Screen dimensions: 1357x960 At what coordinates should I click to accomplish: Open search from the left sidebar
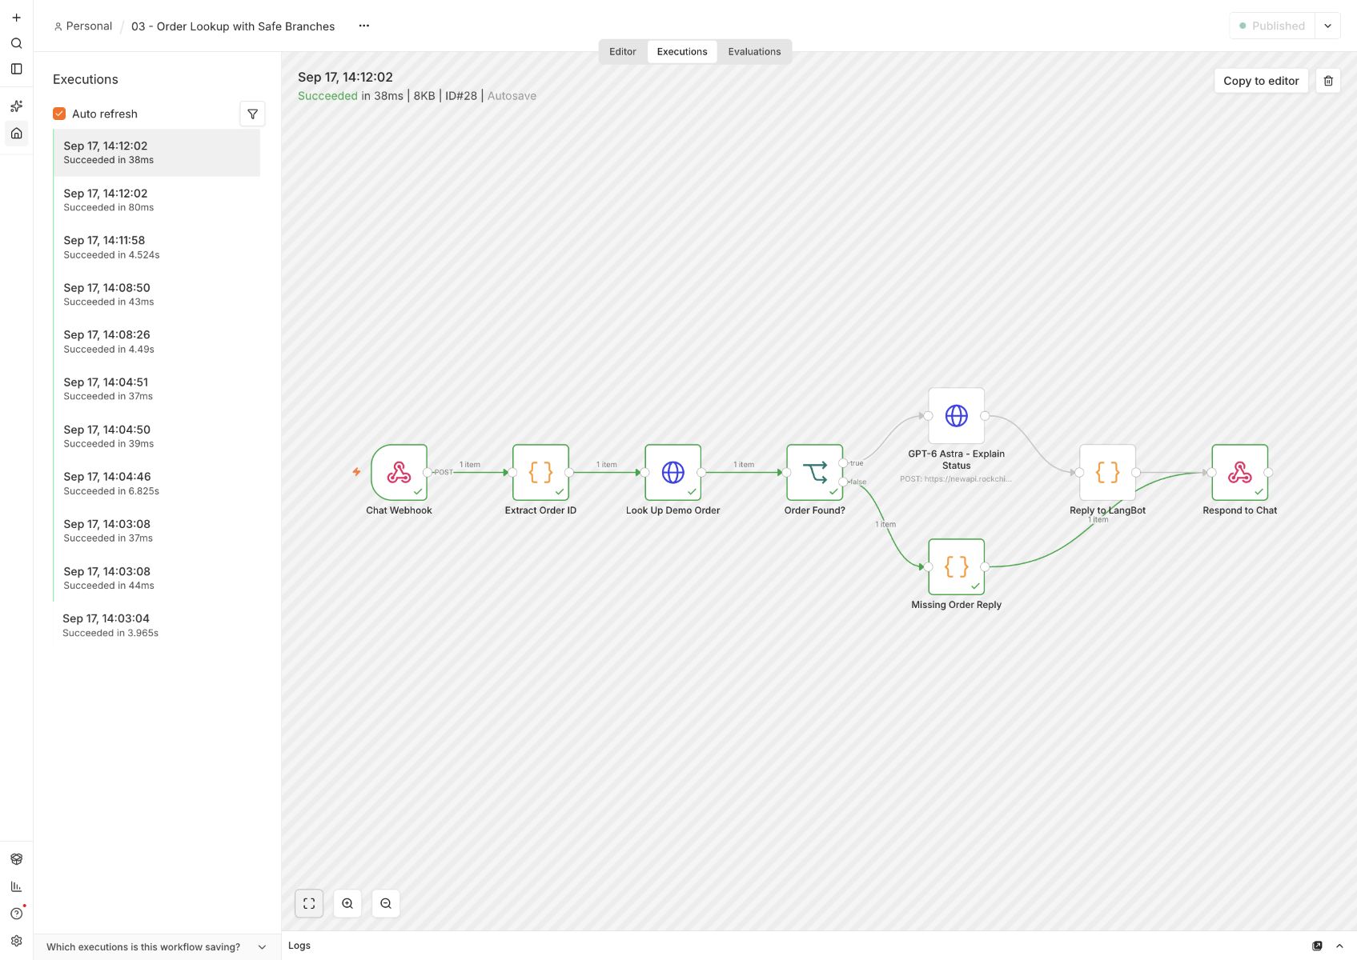[16, 43]
